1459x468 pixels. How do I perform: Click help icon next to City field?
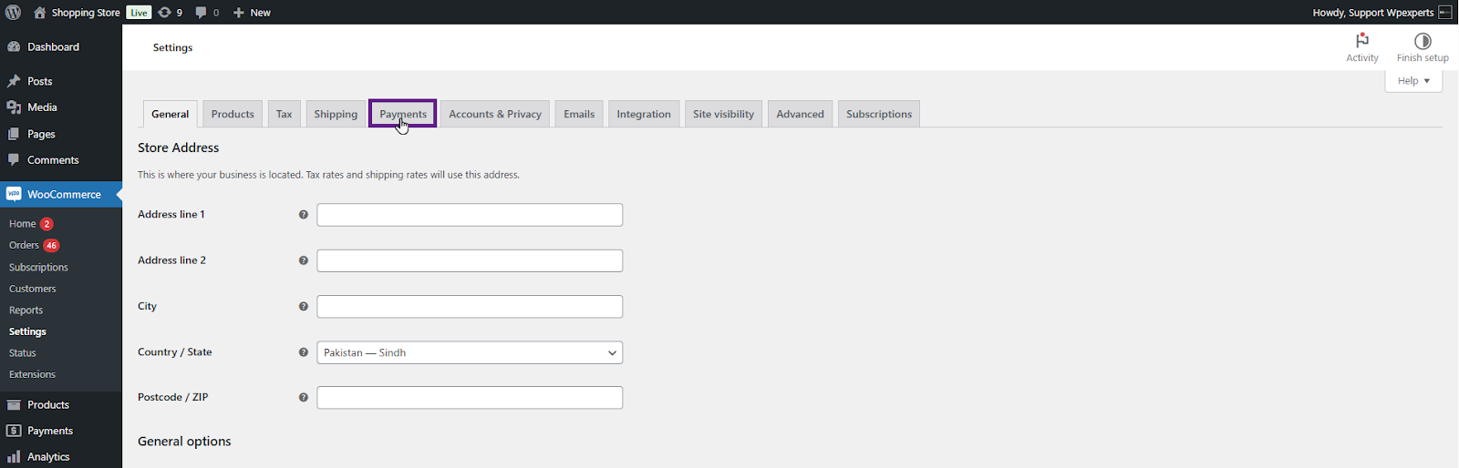tap(304, 307)
